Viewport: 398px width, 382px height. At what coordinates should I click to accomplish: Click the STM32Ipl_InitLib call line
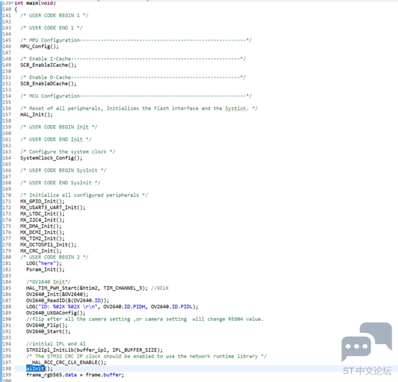[x=94, y=350]
